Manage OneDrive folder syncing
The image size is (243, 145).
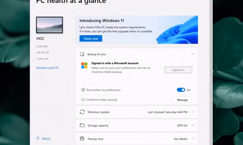[x=182, y=100]
